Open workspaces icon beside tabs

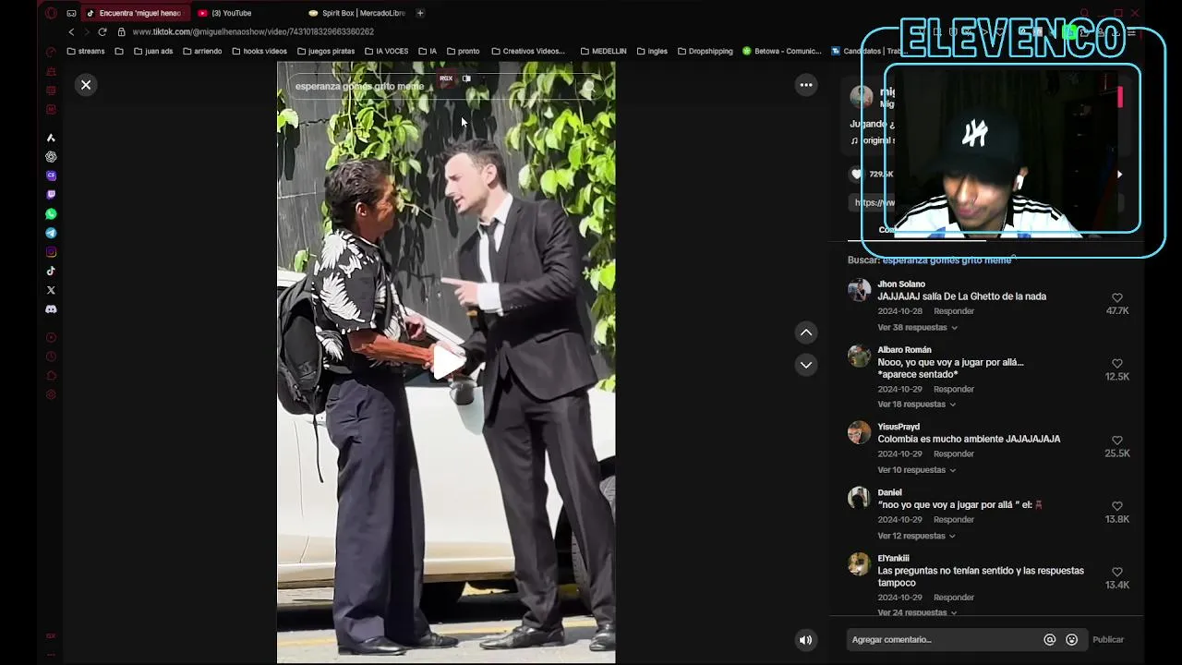point(71,13)
